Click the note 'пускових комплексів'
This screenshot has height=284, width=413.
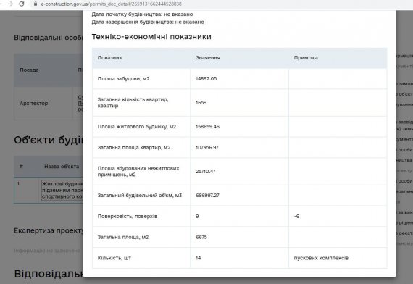tap(321, 258)
